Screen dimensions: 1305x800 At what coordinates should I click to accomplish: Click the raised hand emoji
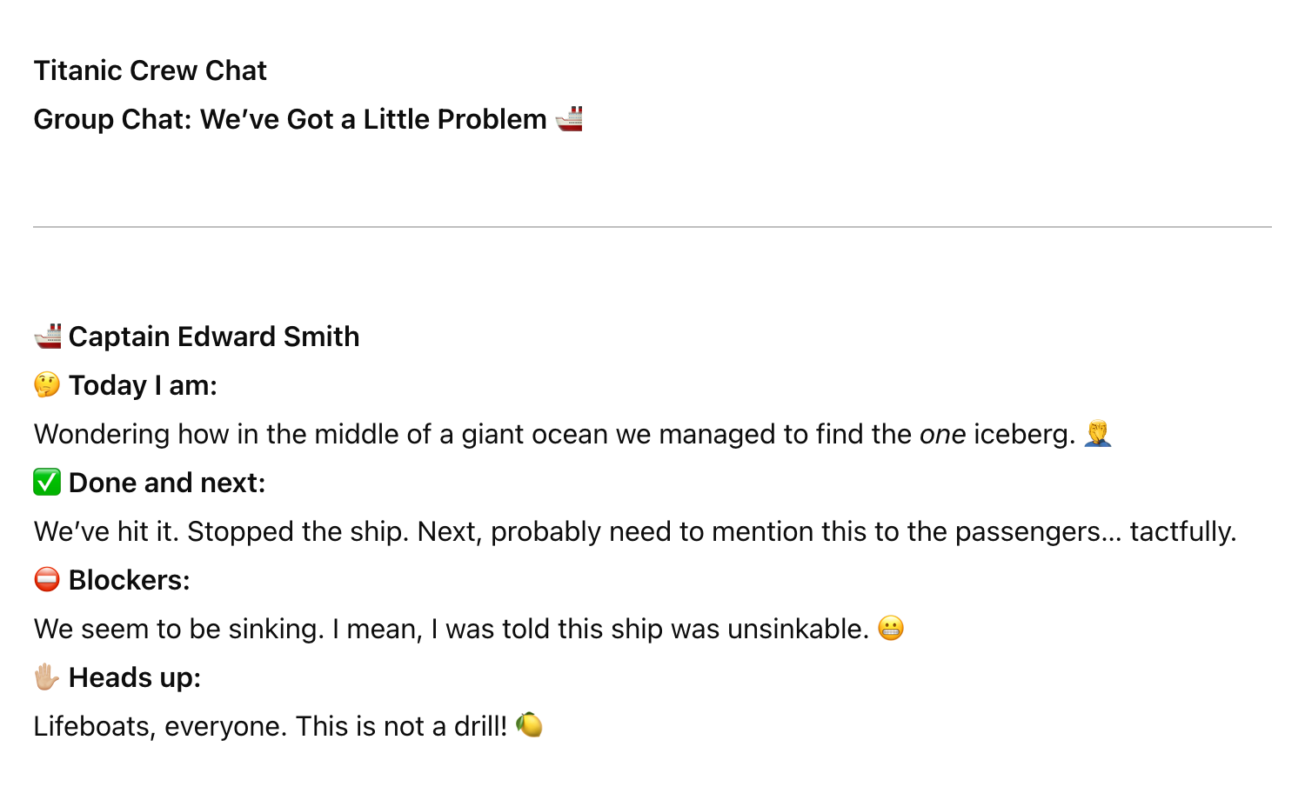coord(47,677)
